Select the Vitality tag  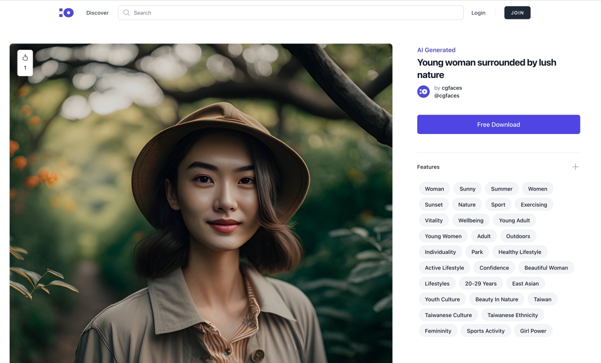pos(434,220)
